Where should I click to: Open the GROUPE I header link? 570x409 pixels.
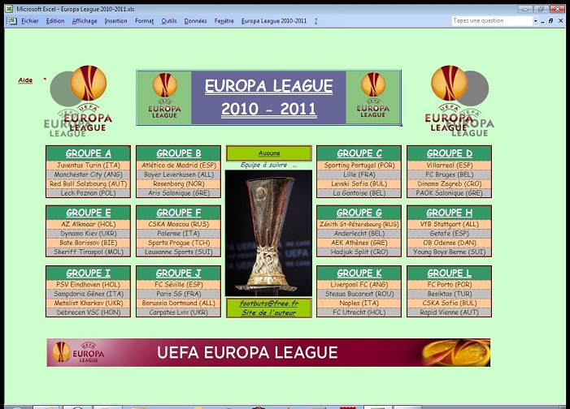point(89,273)
